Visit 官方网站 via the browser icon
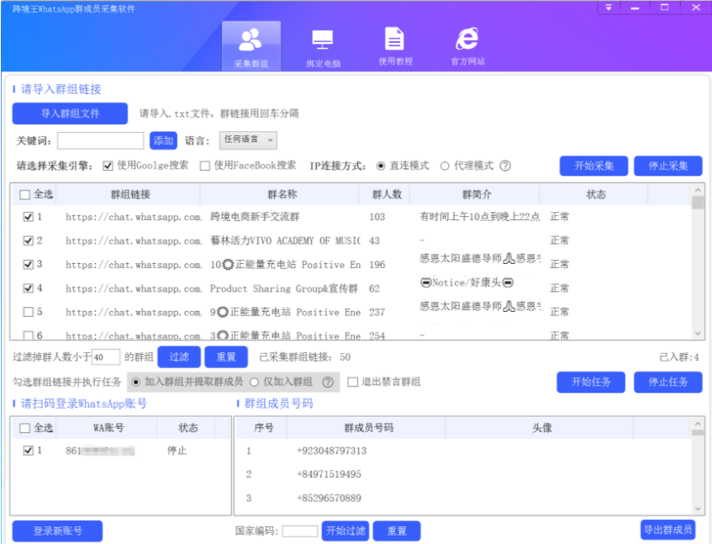Image resolution: width=712 pixels, height=544 pixels. coord(467,38)
